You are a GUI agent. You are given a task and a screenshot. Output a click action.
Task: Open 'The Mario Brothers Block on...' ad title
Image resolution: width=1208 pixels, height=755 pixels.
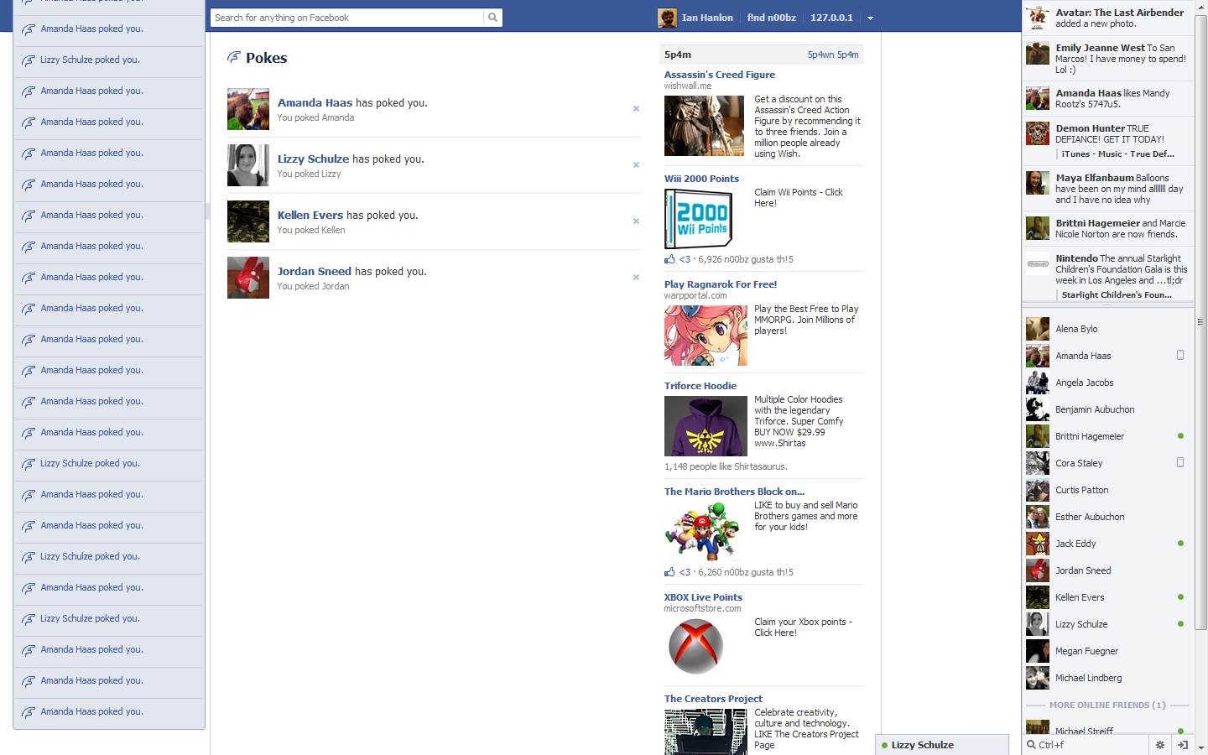[x=734, y=492]
